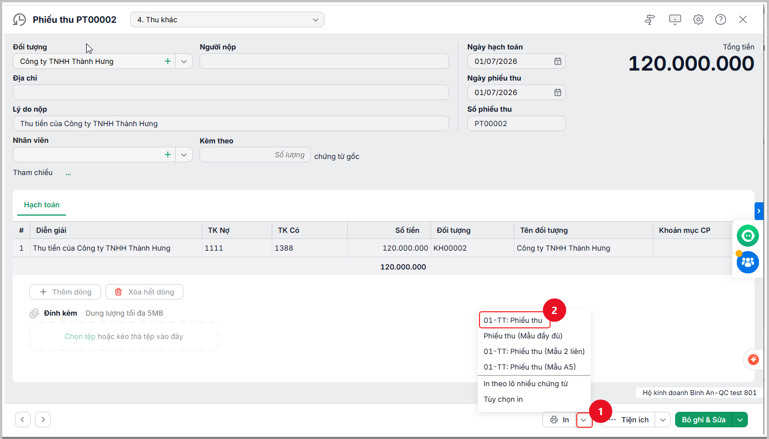Image resolution: width=769 pixels, height=439 pixels.
Task: Open calendar for Ngày hạch toán
Action: [x=557, y=61]
